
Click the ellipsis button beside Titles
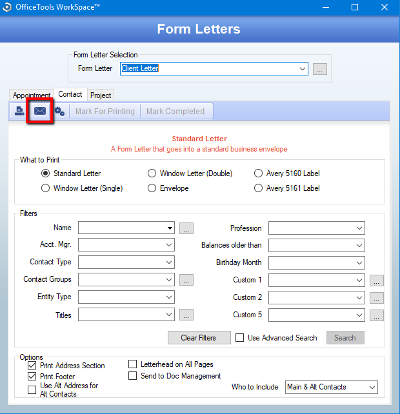point(186,315)
